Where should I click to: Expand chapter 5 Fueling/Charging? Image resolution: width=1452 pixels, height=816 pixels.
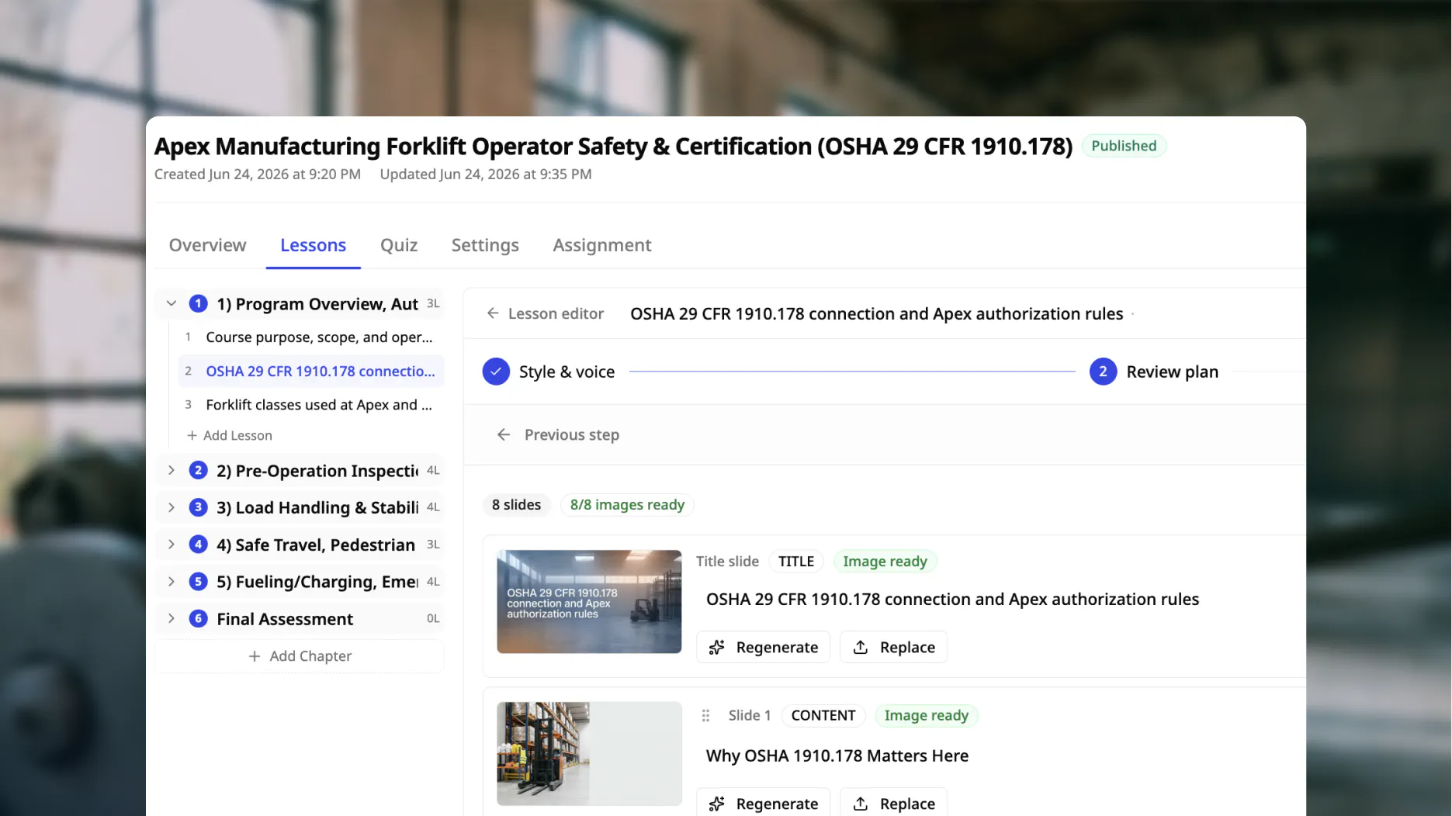click(x=172, y=582)
